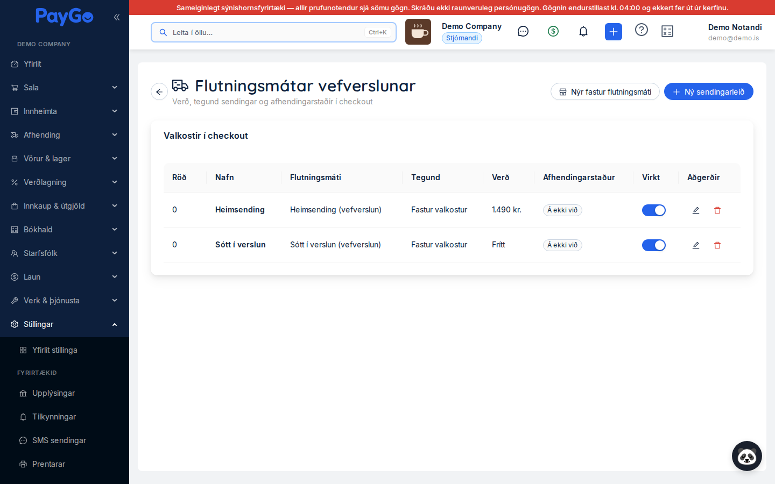Delete the Sótt í verslun row

[717, 245]
